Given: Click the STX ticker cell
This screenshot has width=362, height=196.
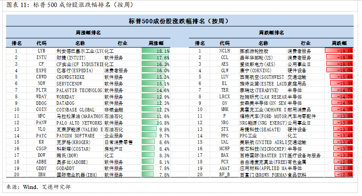Looking at the screenshot, I should click(x=224, y=129).
